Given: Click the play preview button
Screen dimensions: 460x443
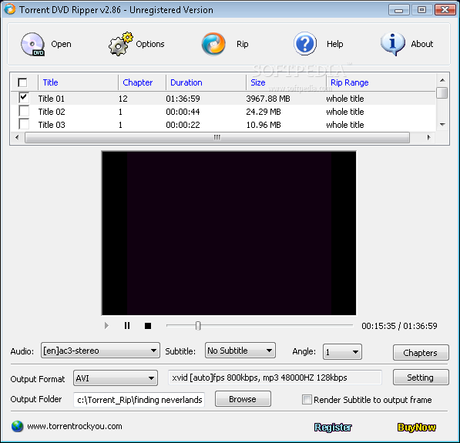Looking at the screenshot, I should pyautogui.click(x=106, y=326).
